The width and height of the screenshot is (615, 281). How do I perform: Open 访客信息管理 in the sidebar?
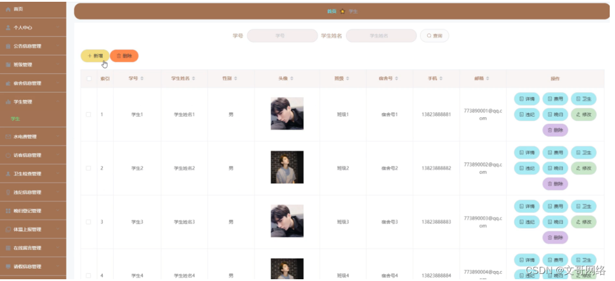tap(33, 155)
